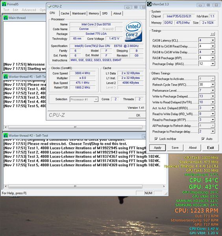The height and width of the screenshot is (236, 222).
Task: Click the MemSet 3.3 title bar icon
Action: coord(149,4)
